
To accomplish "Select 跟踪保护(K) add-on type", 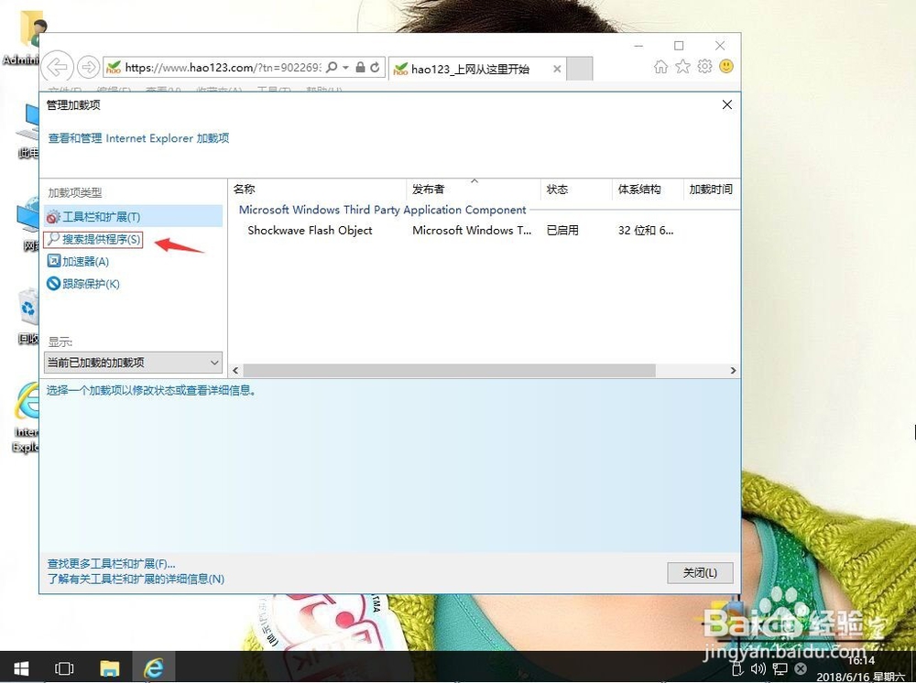I will 83,284.
